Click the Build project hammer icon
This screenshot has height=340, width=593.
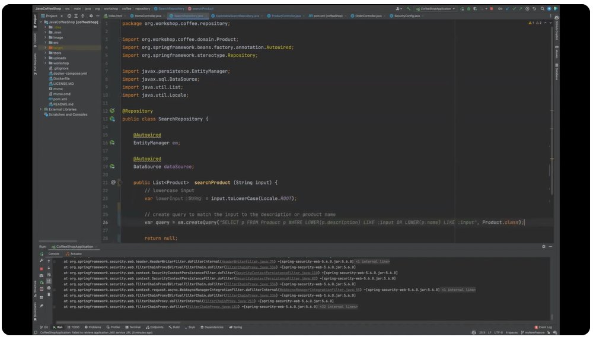[x=409, y=9]
